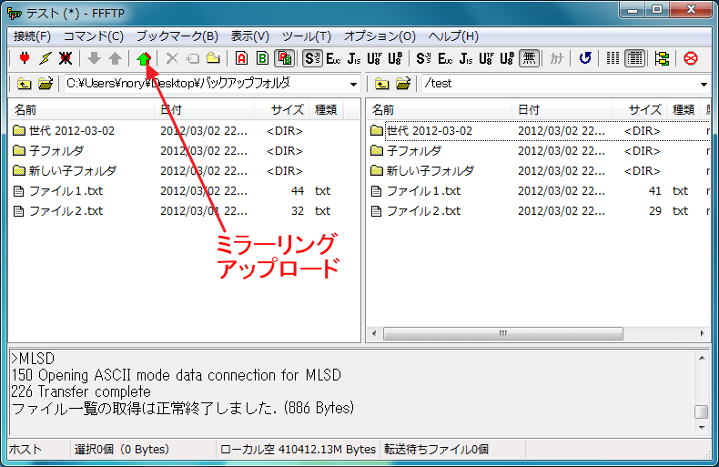Go up one folder on remote pane

[382, 84]
